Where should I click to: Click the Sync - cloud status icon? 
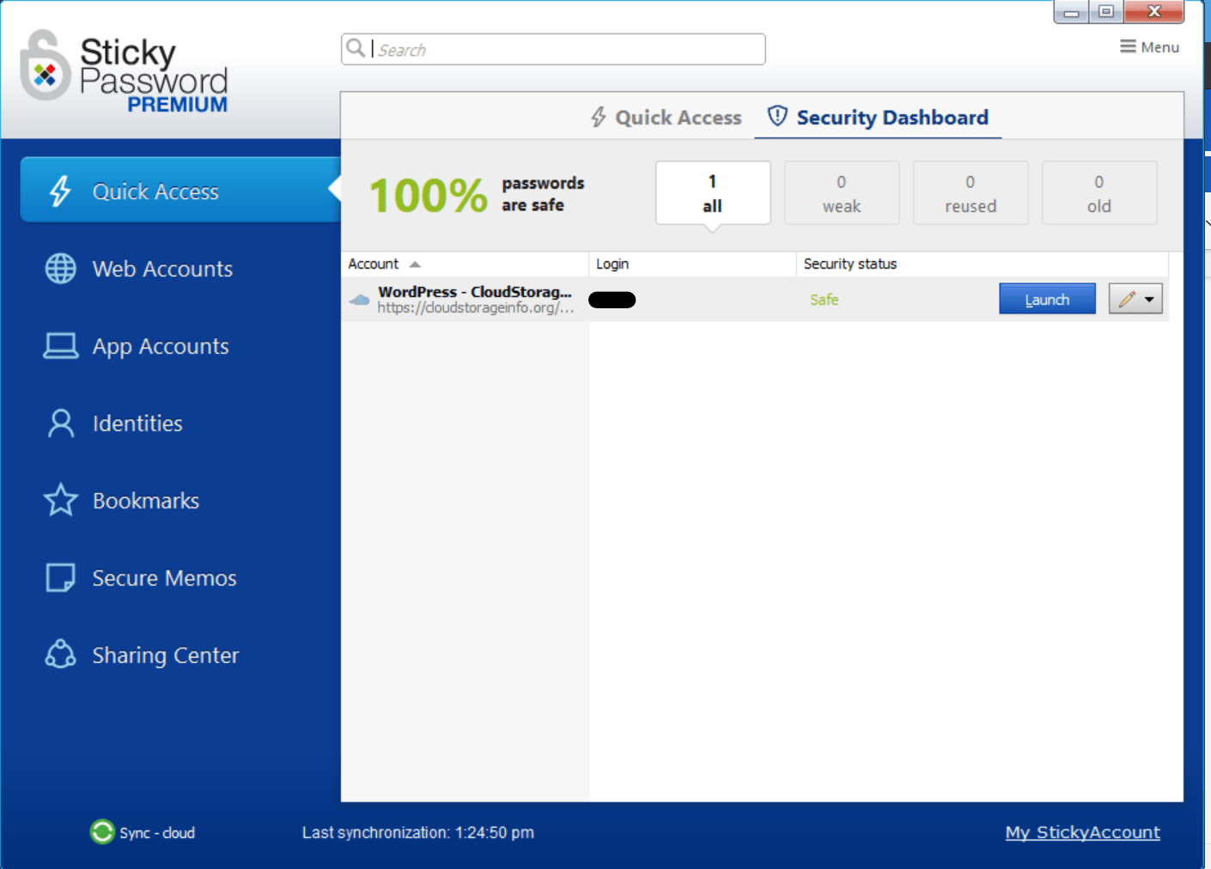[101, 832]
